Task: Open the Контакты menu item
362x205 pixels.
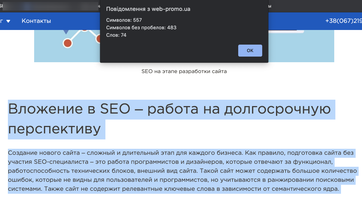Action: [36, 21]
